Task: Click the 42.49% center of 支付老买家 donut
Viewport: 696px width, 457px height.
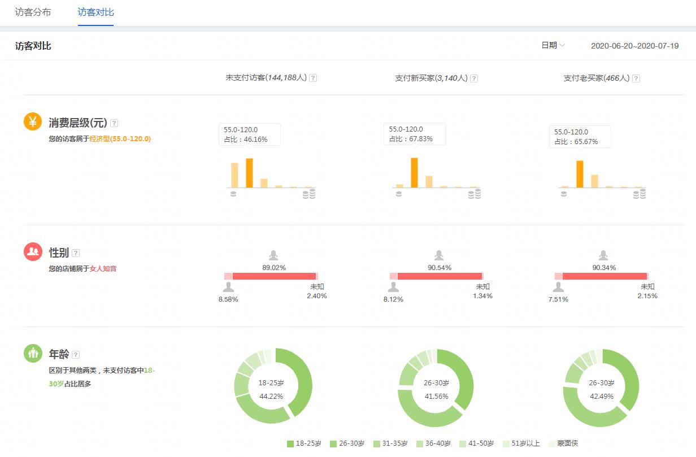Action: click(x=601, y=396)
